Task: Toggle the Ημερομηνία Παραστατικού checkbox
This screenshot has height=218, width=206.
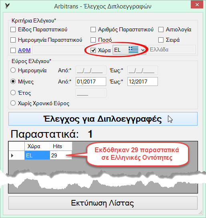Action: click(x=13, y=40)
